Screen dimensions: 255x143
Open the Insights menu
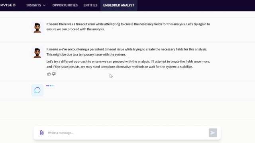tap(36, 5)
